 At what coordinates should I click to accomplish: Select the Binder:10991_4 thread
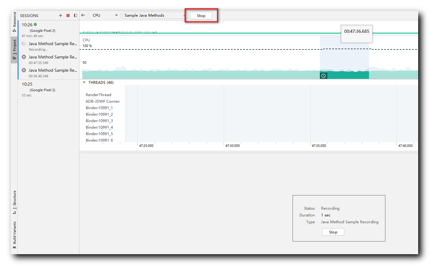click(x=99, y=127)
